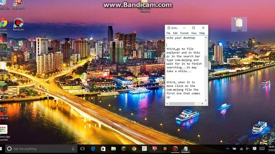Maximize the Notepad window
The image size is (275, 154).
coord(193,28)
